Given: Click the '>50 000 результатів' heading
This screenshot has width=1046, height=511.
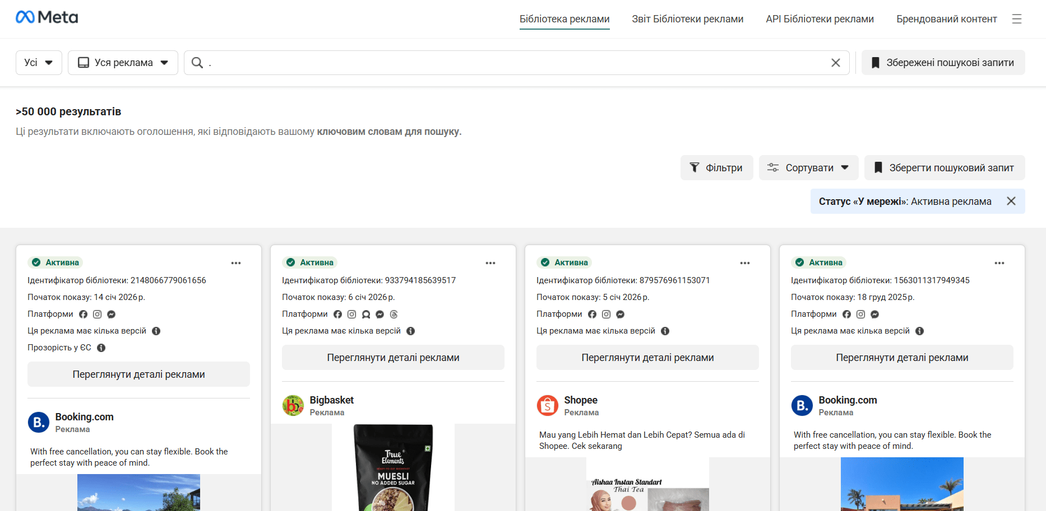Looking at the screenshot, I should pyautogui.click(x=68, y=111).
